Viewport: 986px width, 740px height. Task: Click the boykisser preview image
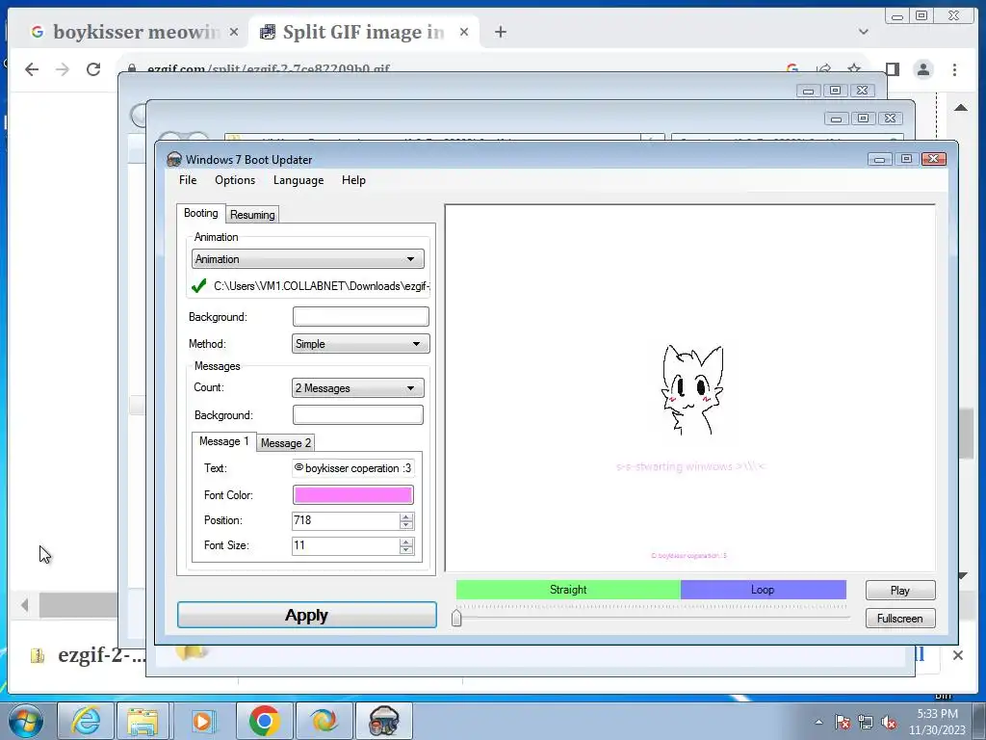[x=691, y=389]
